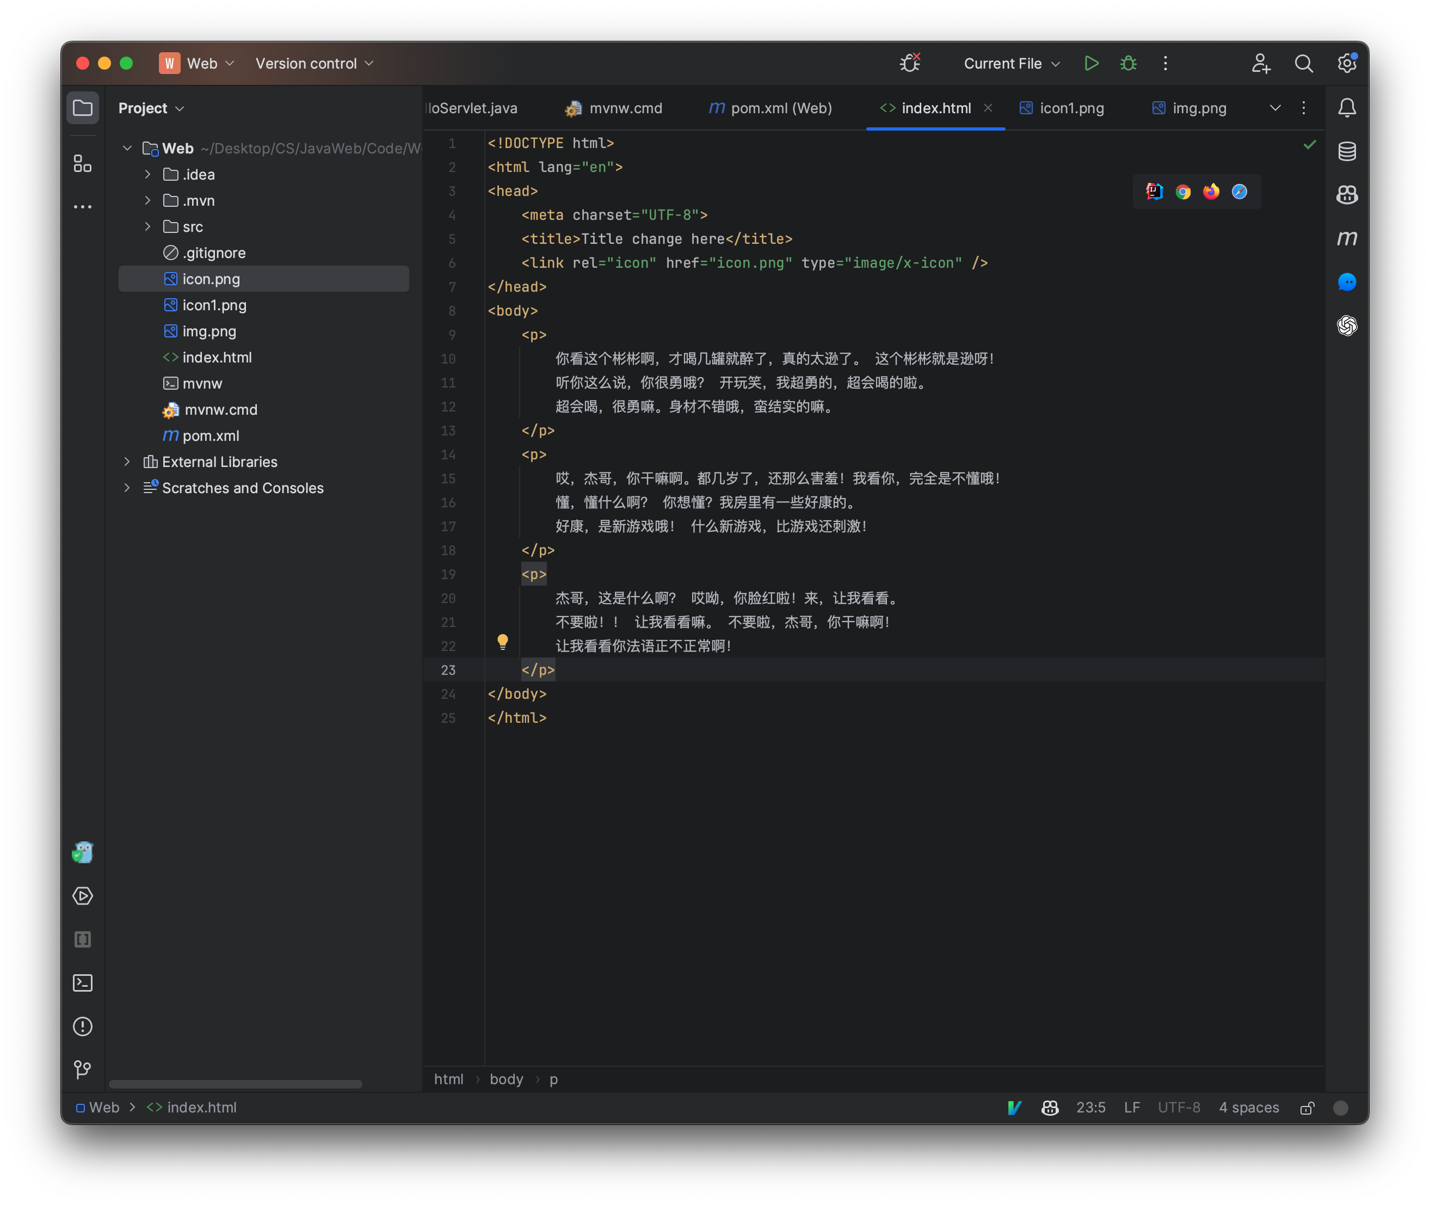Open the Database tool window
This screenshot has height=1205, width=1430.
click(x=1347, y=151)
